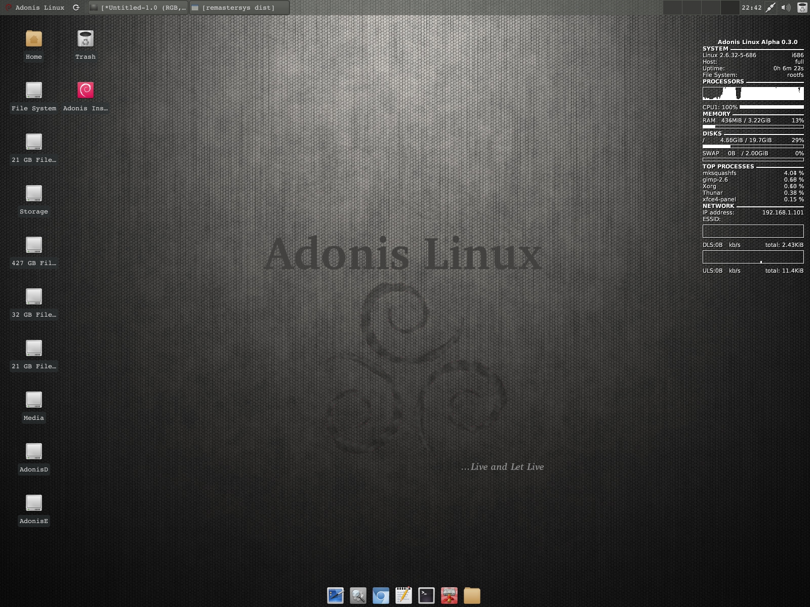Switch to the Untitled-1.0 GIMP window
Screen dimensions: 810x607
(138, 8)
